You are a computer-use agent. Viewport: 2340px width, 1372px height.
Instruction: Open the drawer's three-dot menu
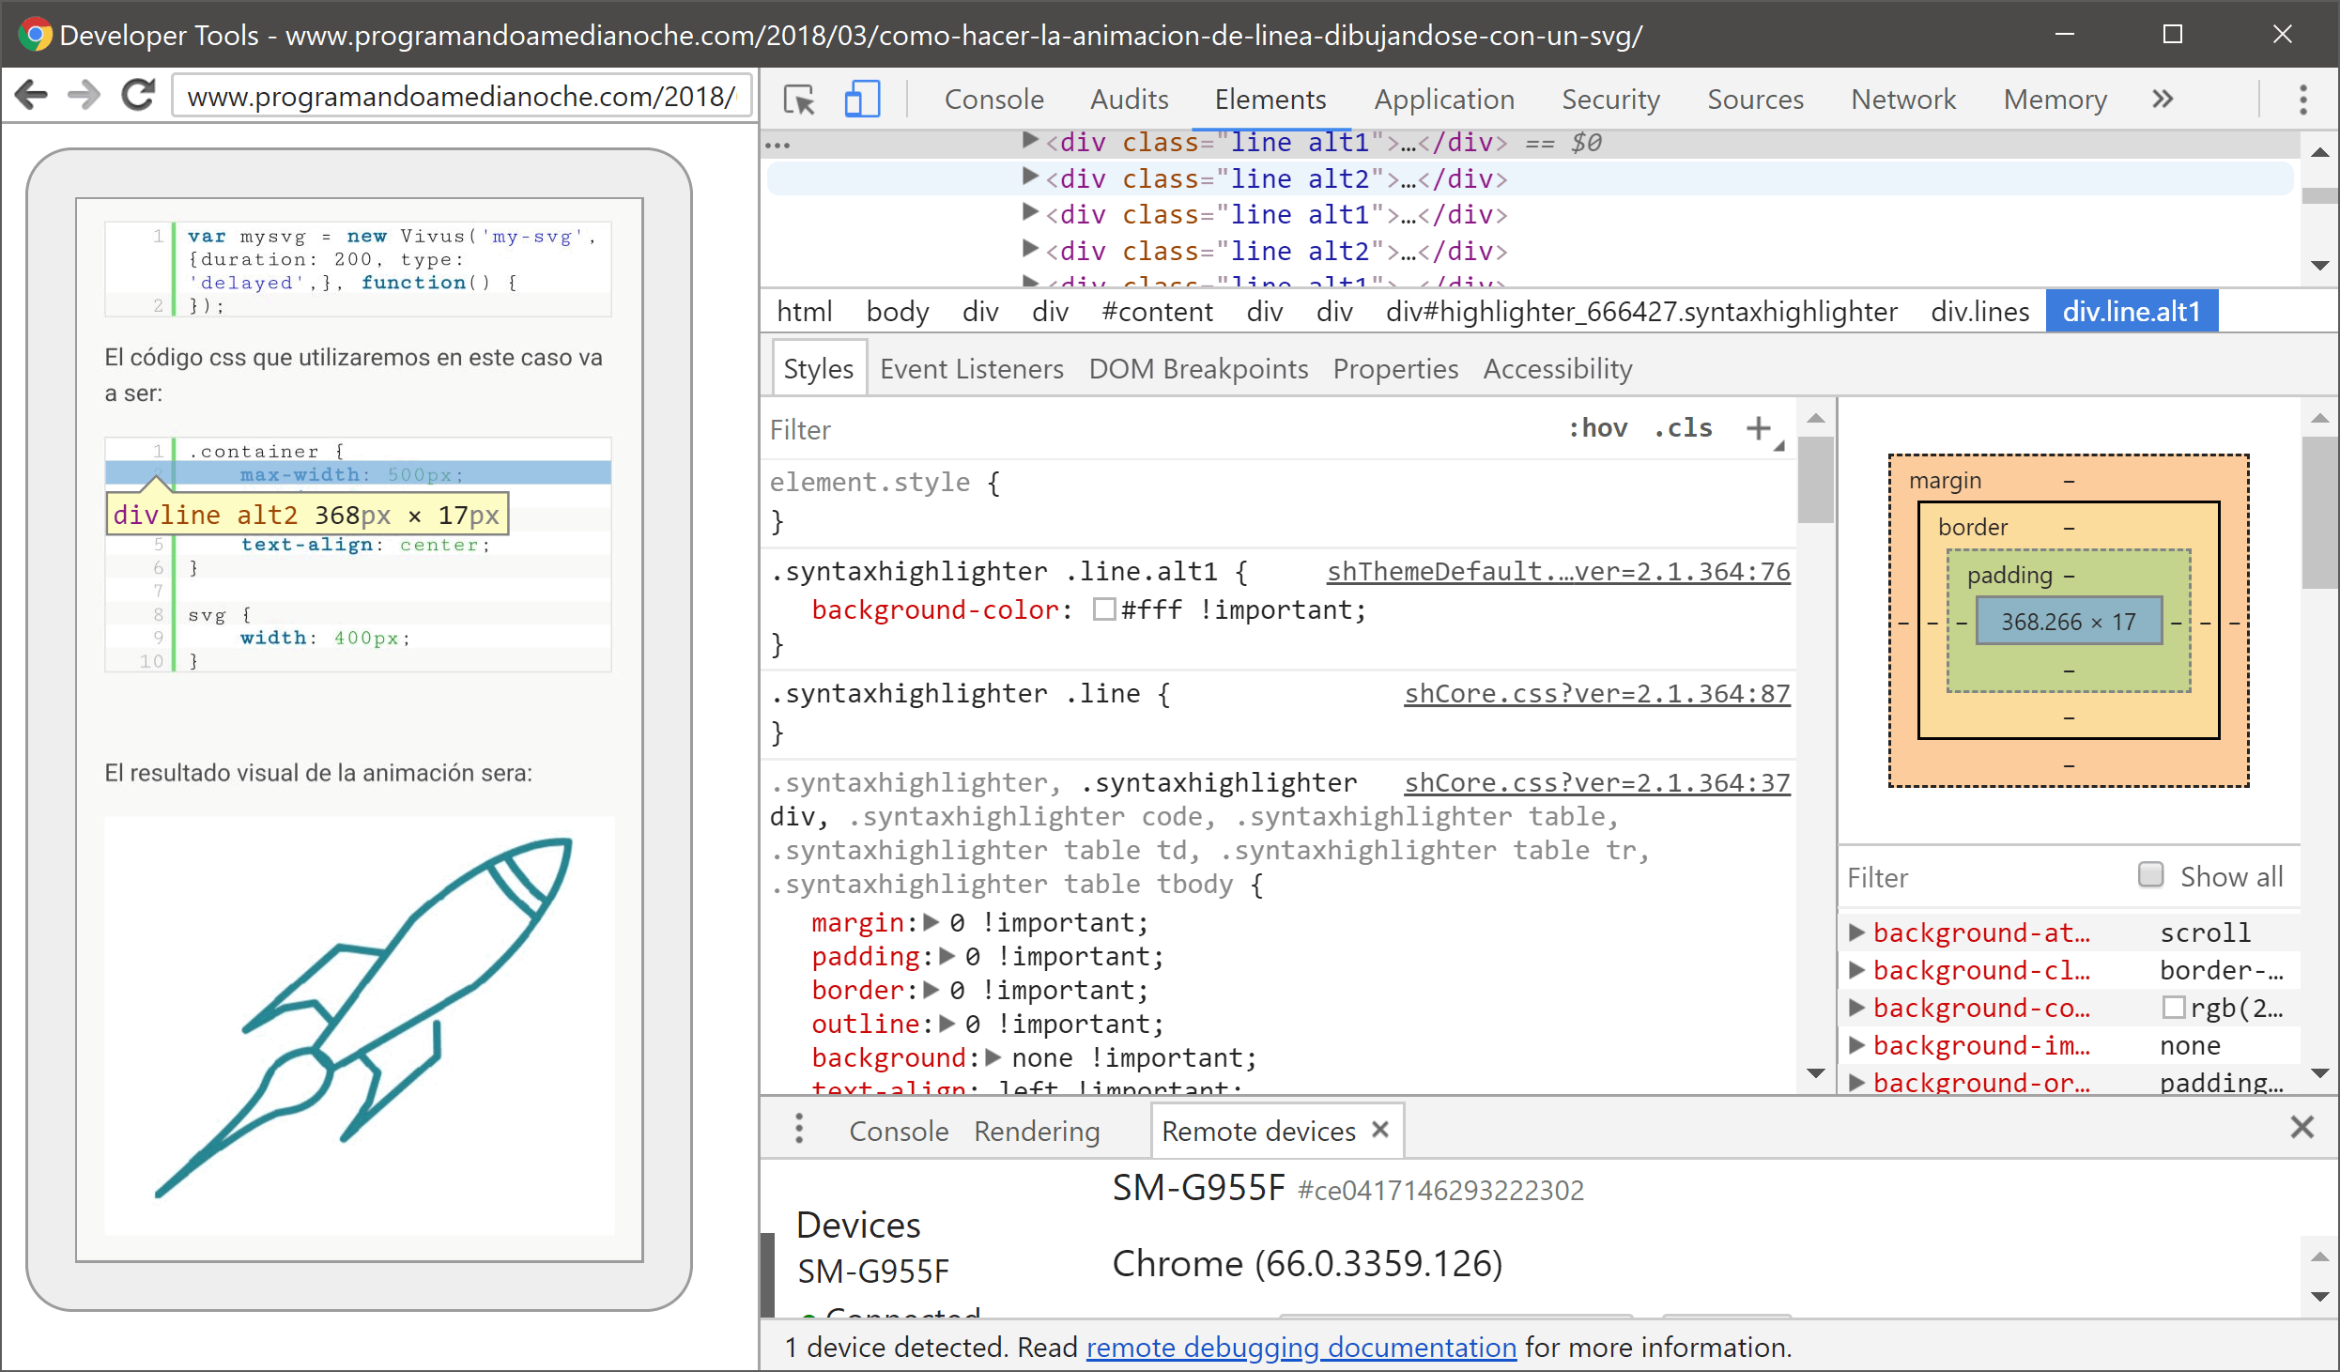[799, 1130]
